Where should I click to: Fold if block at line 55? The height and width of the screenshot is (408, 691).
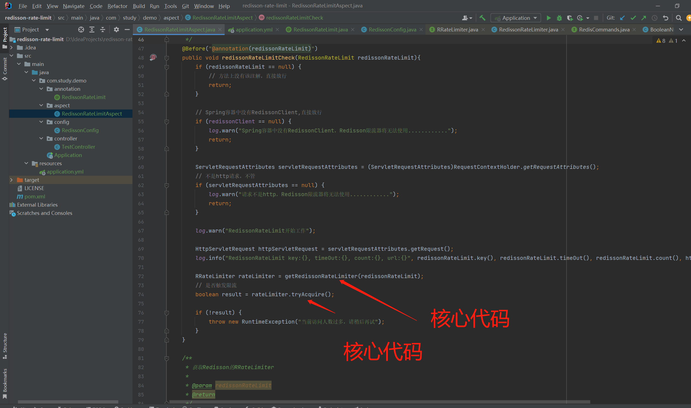[167, 121]
